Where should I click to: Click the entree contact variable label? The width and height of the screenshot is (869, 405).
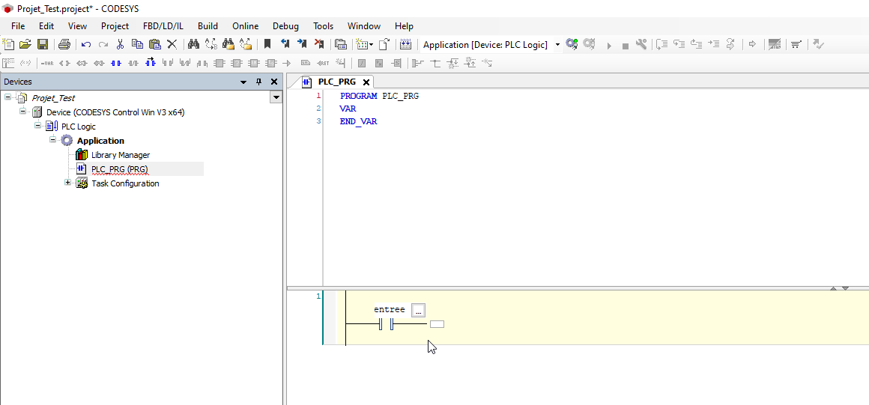389,310
